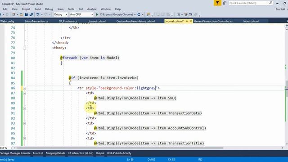Click the browser Refresh icon
Viewport: 288px width, 162px height.
click(x=139, y=14)
